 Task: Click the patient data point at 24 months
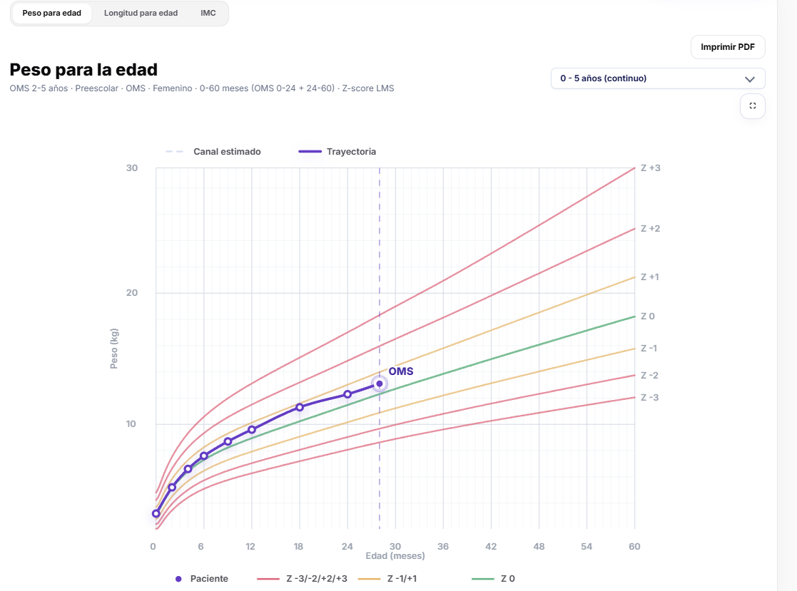click(347, 394)
